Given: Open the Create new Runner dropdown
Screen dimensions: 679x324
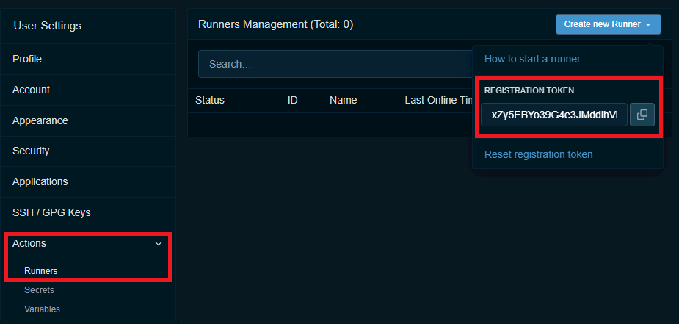Looking at the screenshot, I should pos(608,24).
